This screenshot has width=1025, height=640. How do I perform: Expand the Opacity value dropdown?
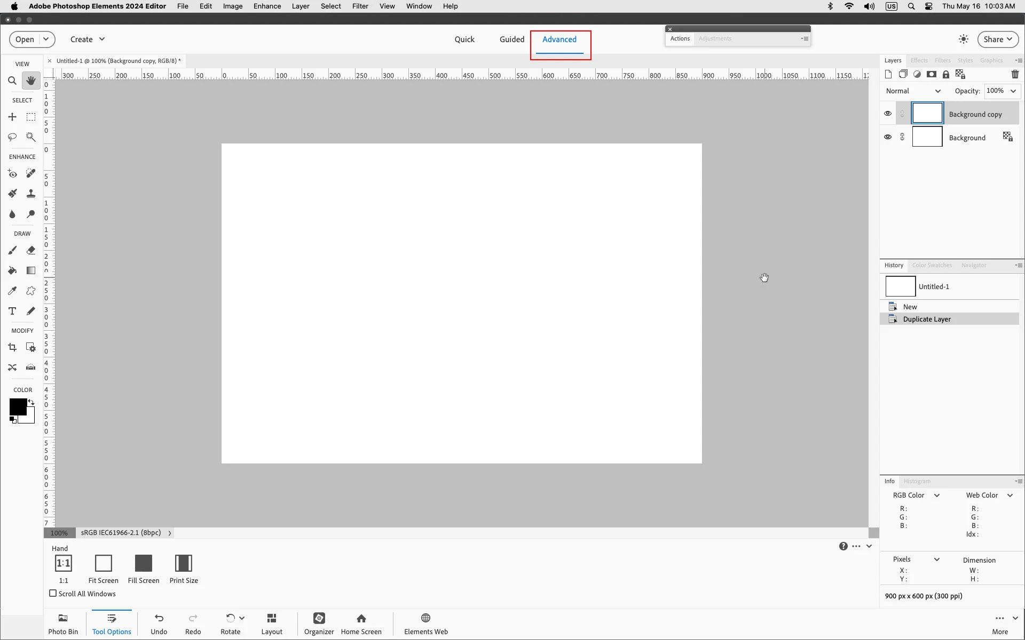1013,91
